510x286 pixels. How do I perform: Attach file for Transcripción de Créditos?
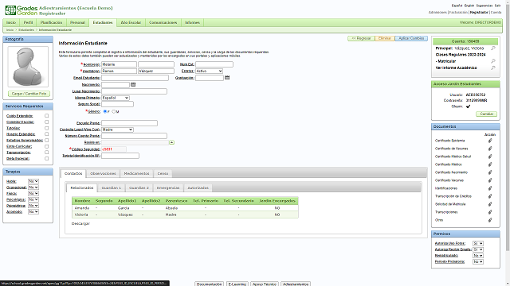coord(490,196)
